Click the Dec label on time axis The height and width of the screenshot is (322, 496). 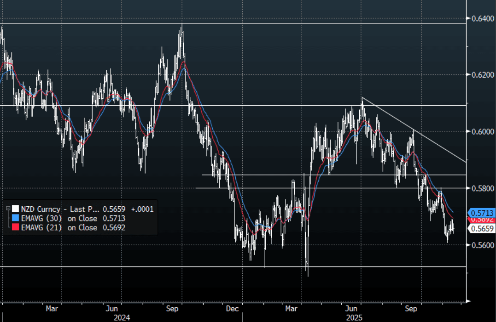click(232, 309)
